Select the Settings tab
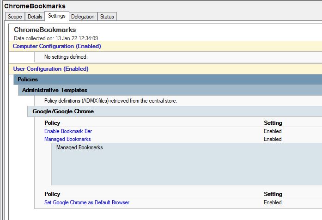This screenshot has height=220, width=322. pos(57,16)
